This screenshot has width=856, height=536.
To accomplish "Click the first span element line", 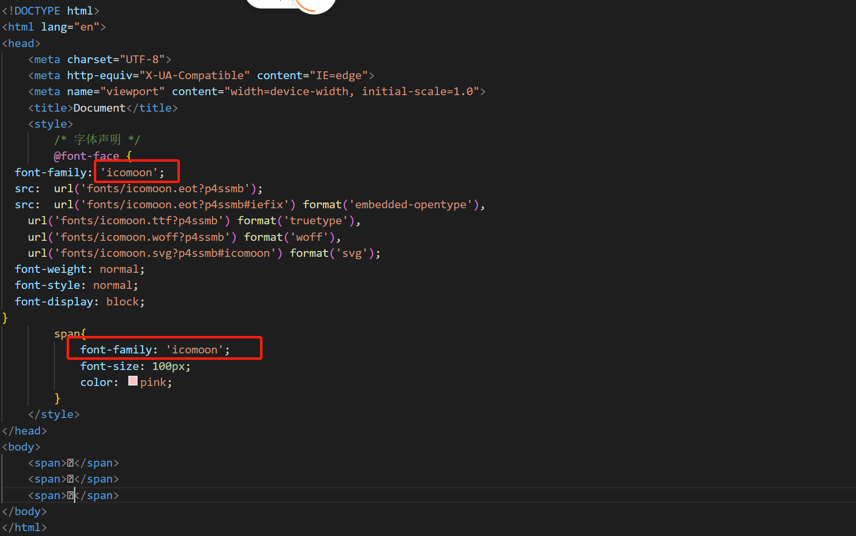I will 73,463.
